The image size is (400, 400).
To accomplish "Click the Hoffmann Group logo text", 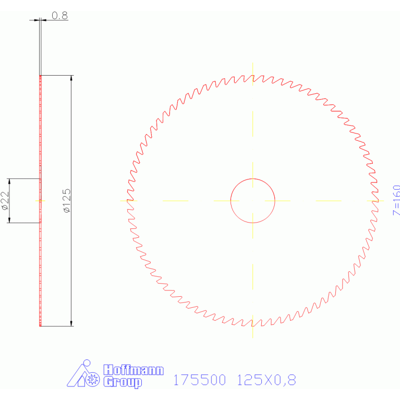I will 134,376.
